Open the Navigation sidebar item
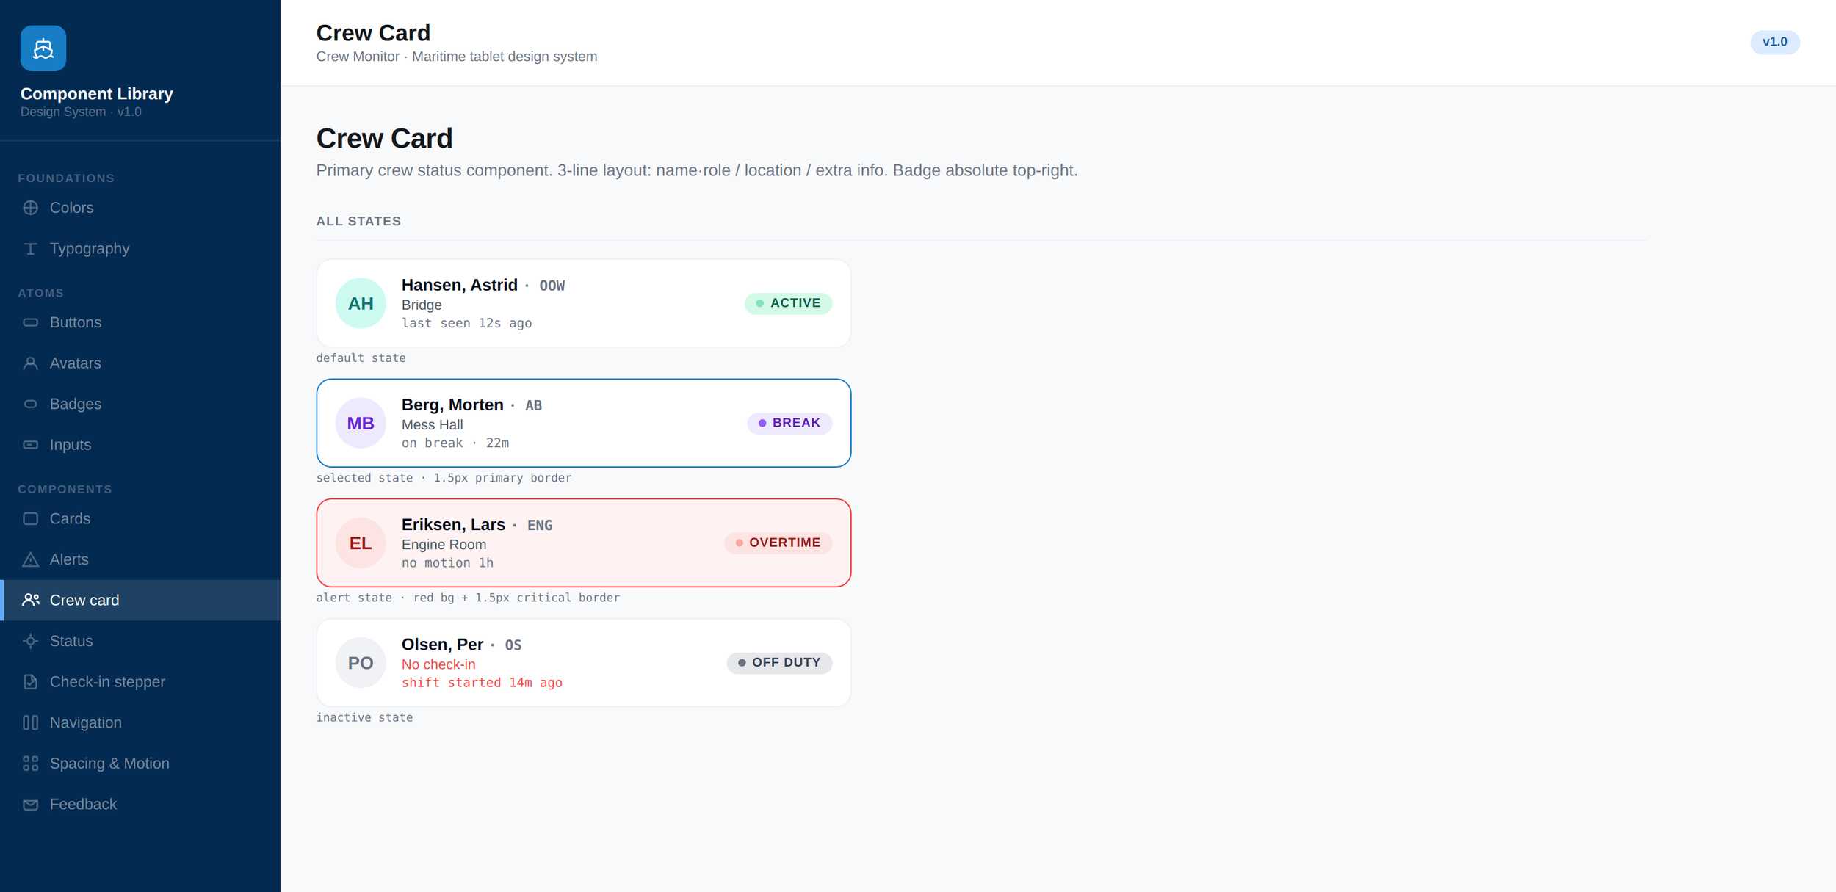 pos(140,722)
